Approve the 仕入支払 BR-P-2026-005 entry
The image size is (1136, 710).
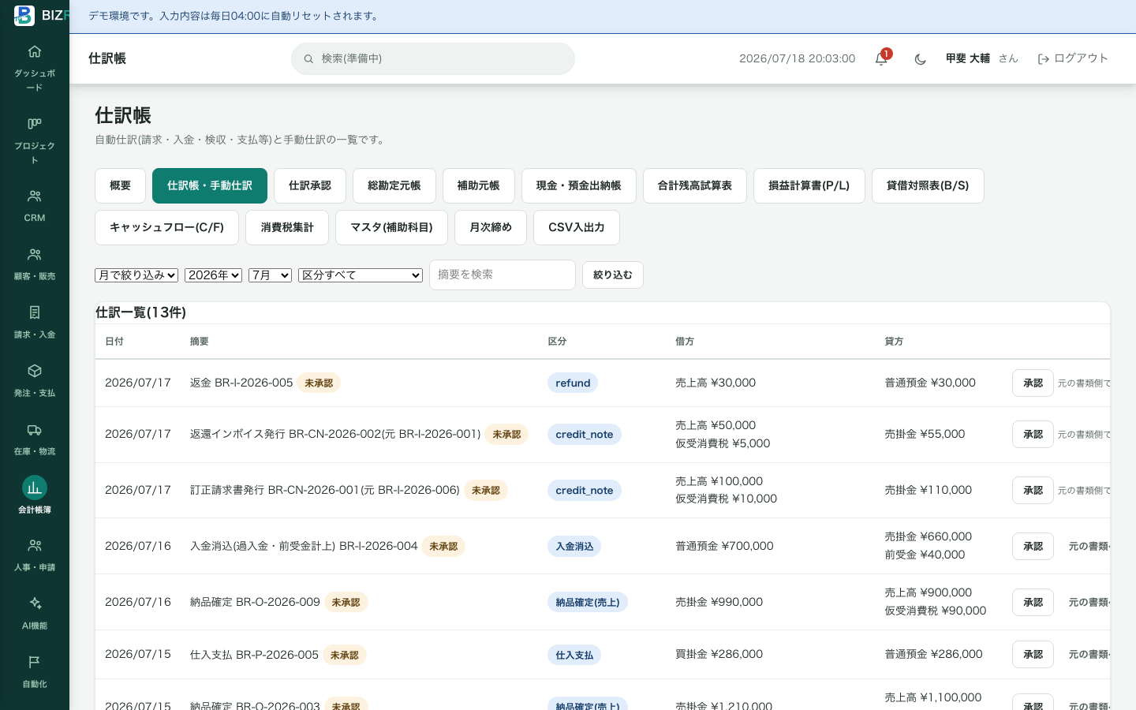click(1033, 654)
